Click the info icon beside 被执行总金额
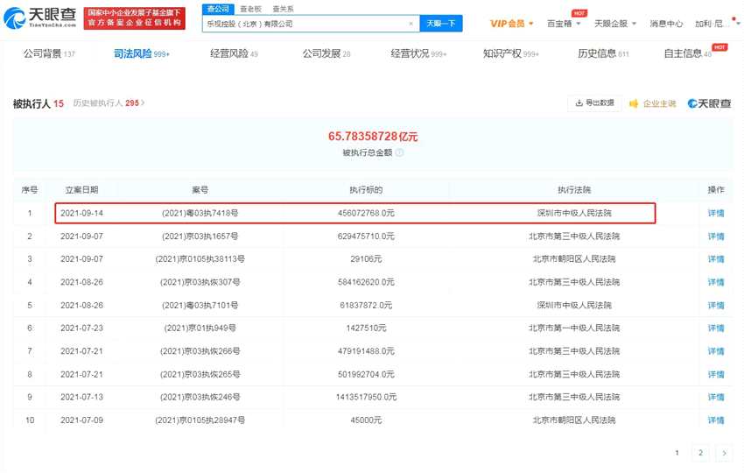744x473 pixels. point(399,152)
